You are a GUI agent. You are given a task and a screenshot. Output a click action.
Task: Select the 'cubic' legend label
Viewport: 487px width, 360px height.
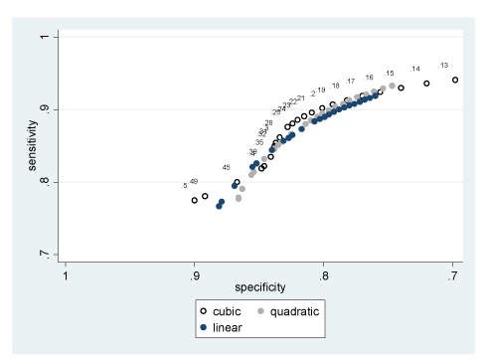[227, 311]
